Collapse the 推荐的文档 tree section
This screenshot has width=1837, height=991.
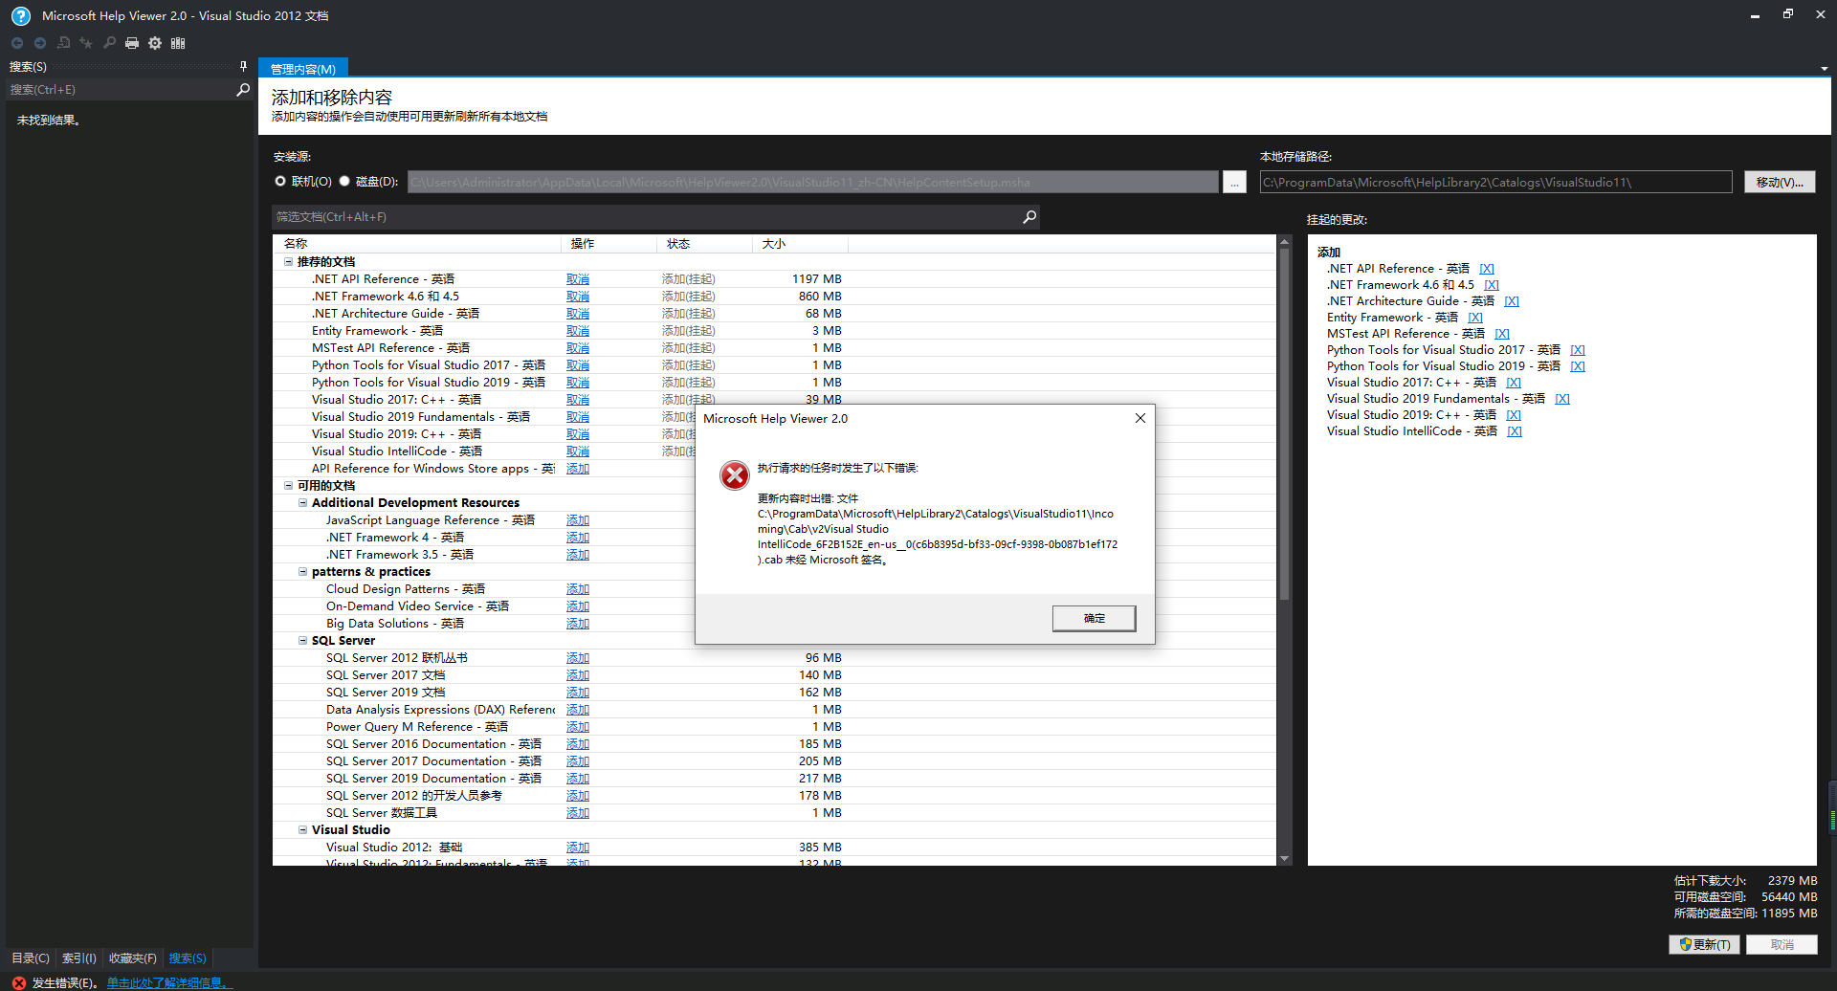[289, 261]
